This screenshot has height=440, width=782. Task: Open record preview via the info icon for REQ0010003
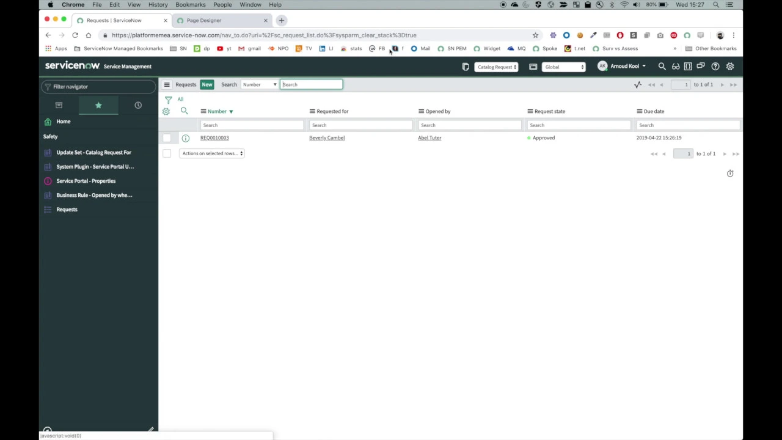click(x=185, y=137)
